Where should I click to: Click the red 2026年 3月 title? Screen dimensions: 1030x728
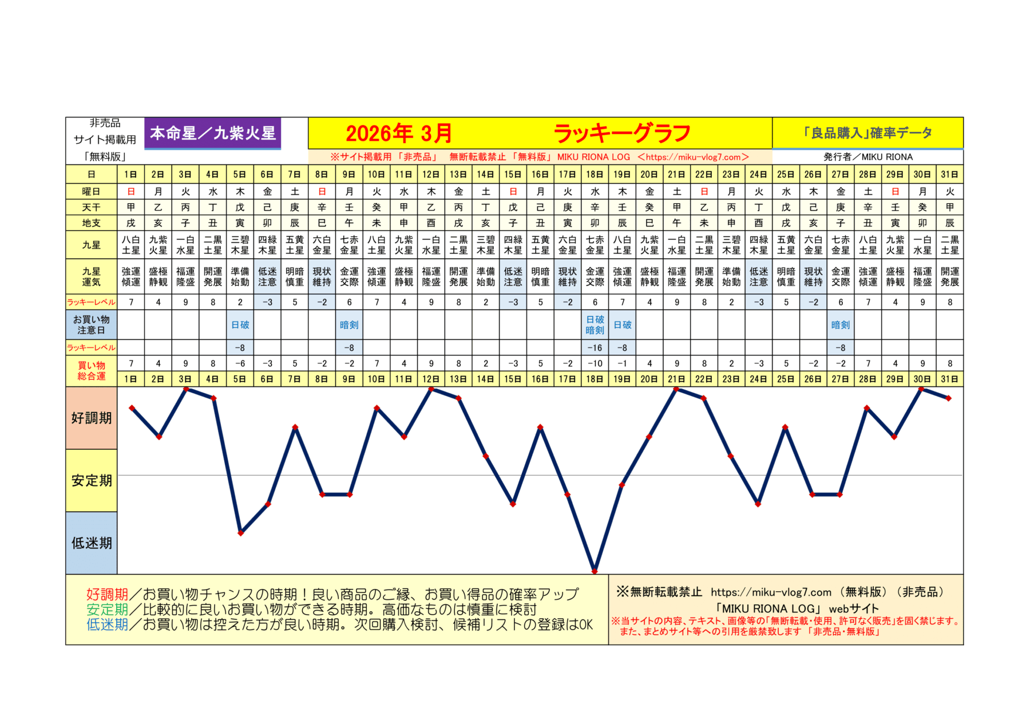click(399, 133)
